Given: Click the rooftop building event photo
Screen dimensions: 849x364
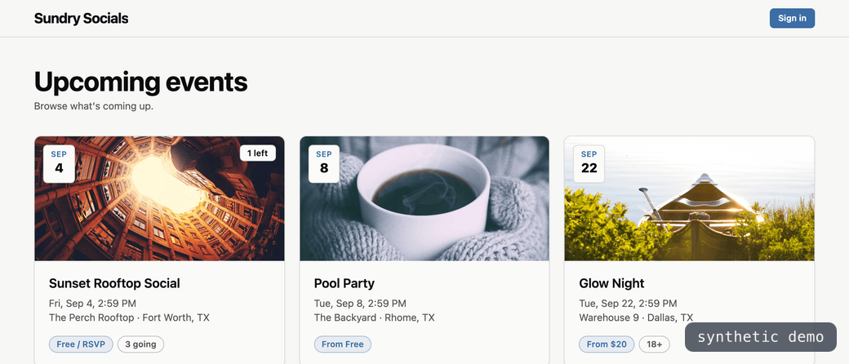Looking at the screenshot, I should [x=159, y=199].
